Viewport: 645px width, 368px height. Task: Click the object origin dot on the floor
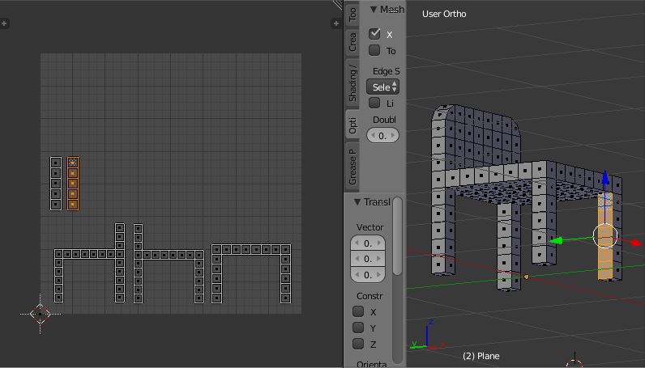pos(526,277)
